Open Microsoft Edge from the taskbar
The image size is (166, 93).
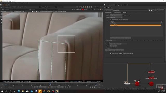pyautogui.click(x=19, y=91)
